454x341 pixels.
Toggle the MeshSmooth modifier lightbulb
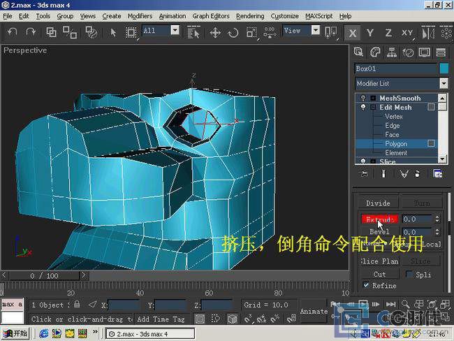363,99
